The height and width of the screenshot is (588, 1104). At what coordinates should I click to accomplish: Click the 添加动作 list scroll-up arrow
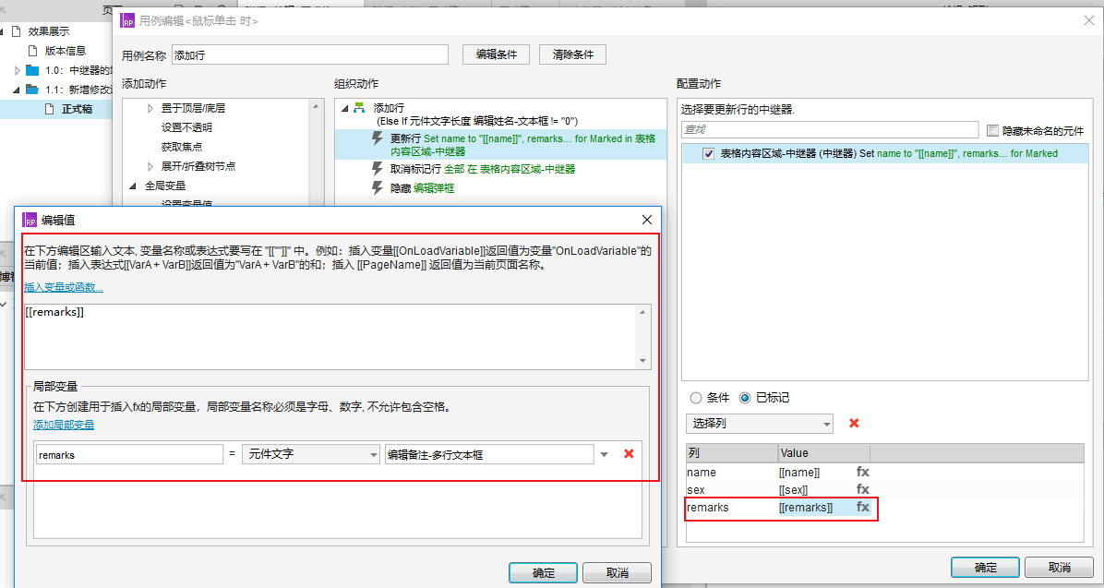[x=316, y=106]
